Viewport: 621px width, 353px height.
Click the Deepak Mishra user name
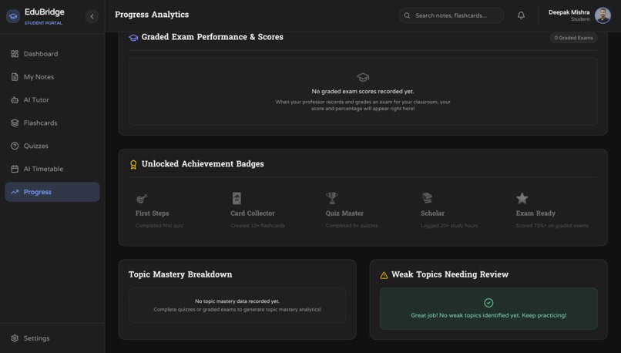tap(569, 12)
